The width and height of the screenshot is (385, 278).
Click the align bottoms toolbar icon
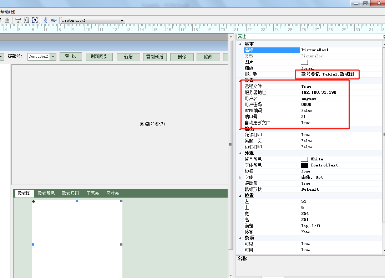[x=7, y=20]
